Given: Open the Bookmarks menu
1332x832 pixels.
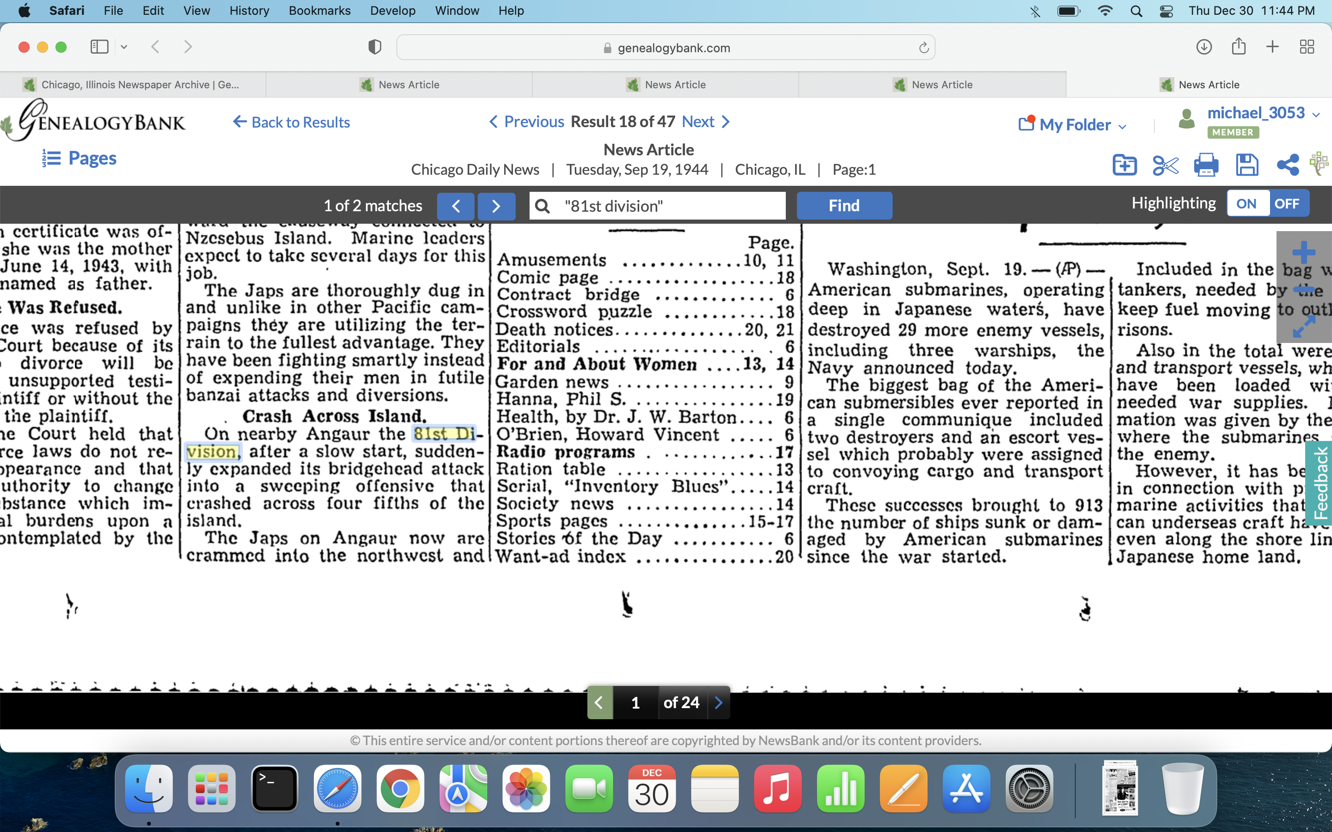Looking at the screenshot, I should 319,11.
